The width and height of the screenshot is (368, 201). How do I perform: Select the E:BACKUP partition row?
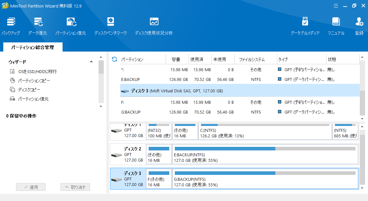coord(240,80)
